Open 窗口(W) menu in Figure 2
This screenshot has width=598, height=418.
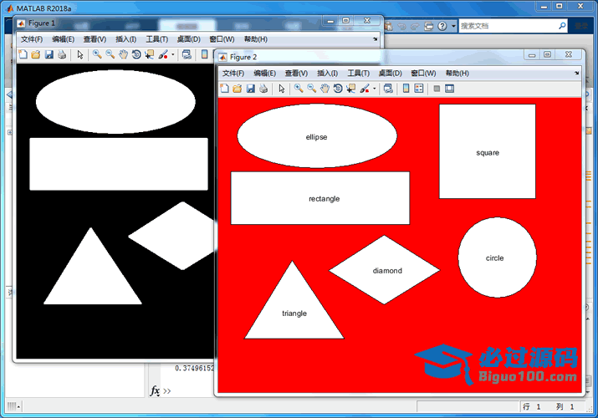423,74
